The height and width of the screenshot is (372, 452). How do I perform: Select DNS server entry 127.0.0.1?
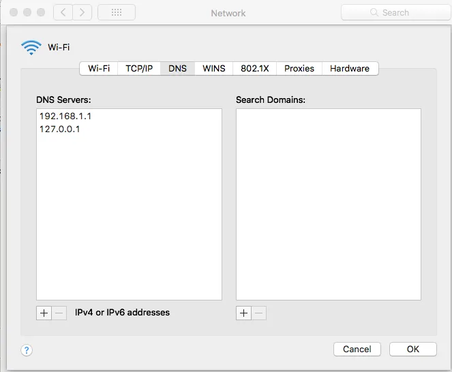coord(129,129)
